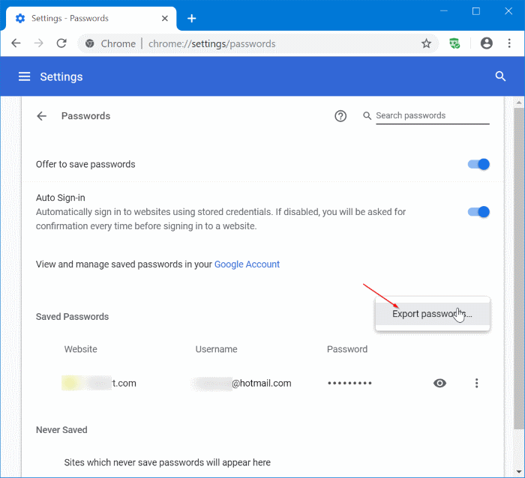Click the t.com website entry
Screen dimensions: 525x478
tap(99, 384)
